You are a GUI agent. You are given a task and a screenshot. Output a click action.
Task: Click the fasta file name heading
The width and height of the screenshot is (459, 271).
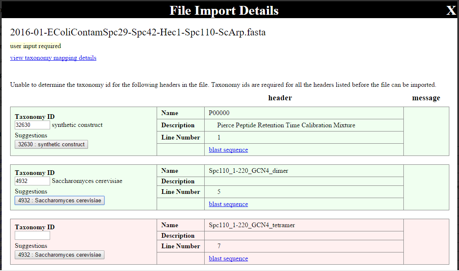coord(138,32)
